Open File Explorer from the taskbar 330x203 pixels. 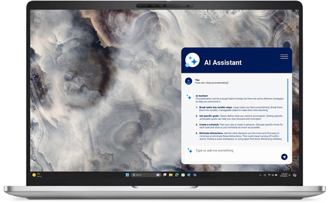170,175
